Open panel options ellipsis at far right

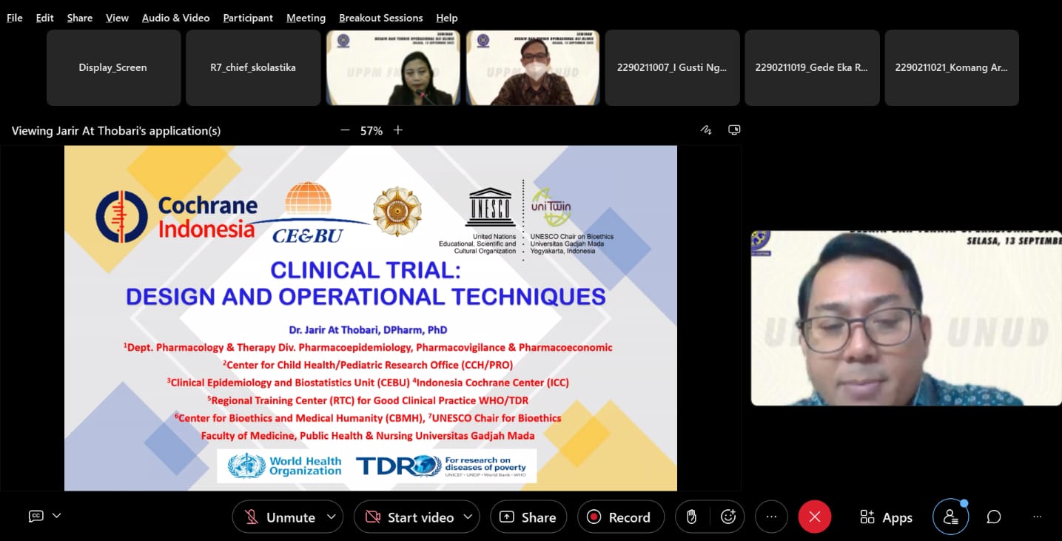click(x=1037, y=517)
